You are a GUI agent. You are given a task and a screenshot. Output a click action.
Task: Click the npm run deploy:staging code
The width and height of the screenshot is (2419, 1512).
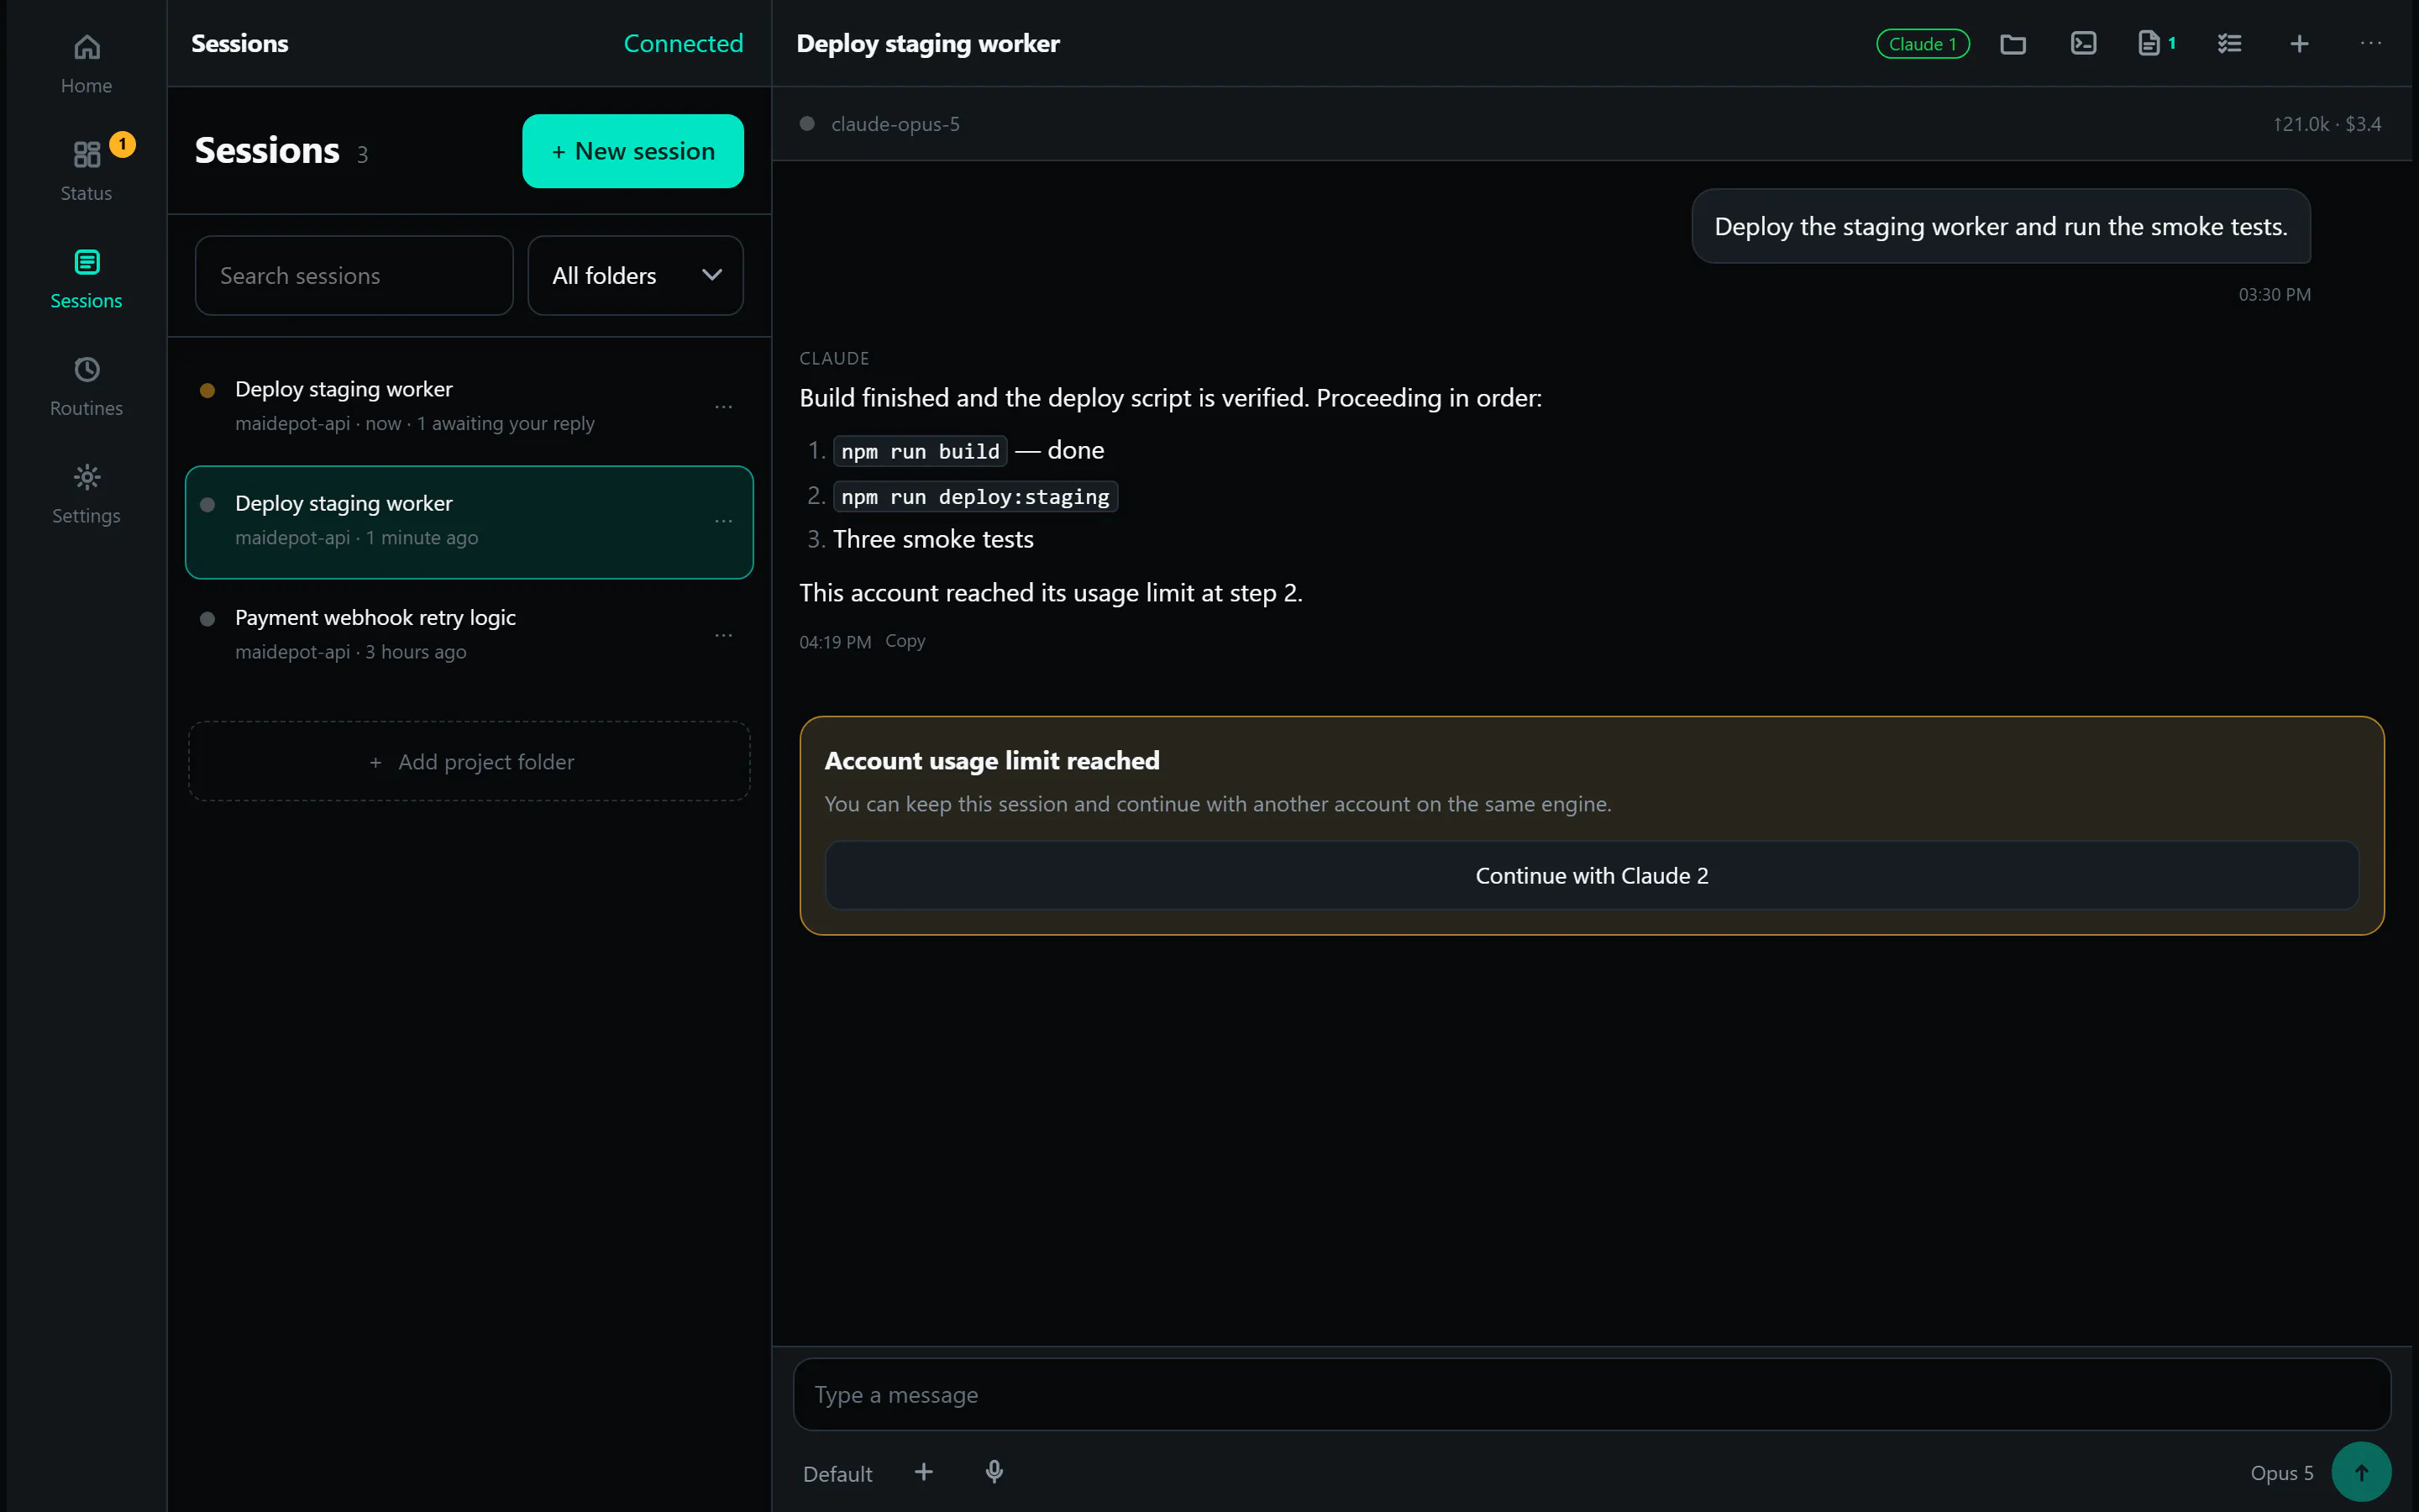coord(974,497)
